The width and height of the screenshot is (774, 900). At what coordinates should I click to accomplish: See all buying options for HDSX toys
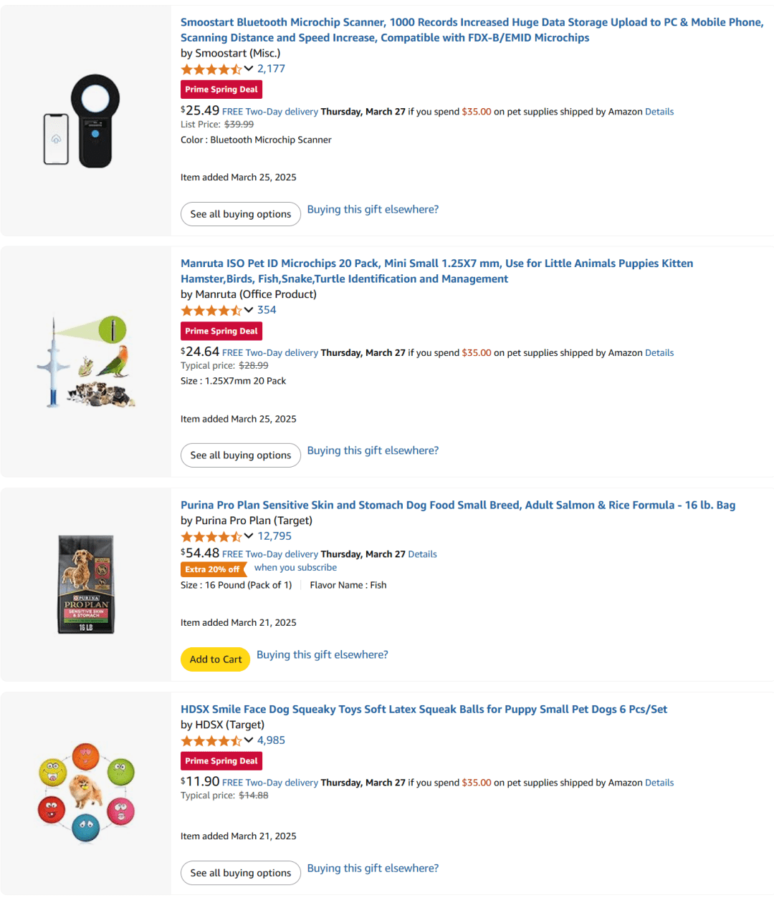pyautogui.click(x=240, y=873)
